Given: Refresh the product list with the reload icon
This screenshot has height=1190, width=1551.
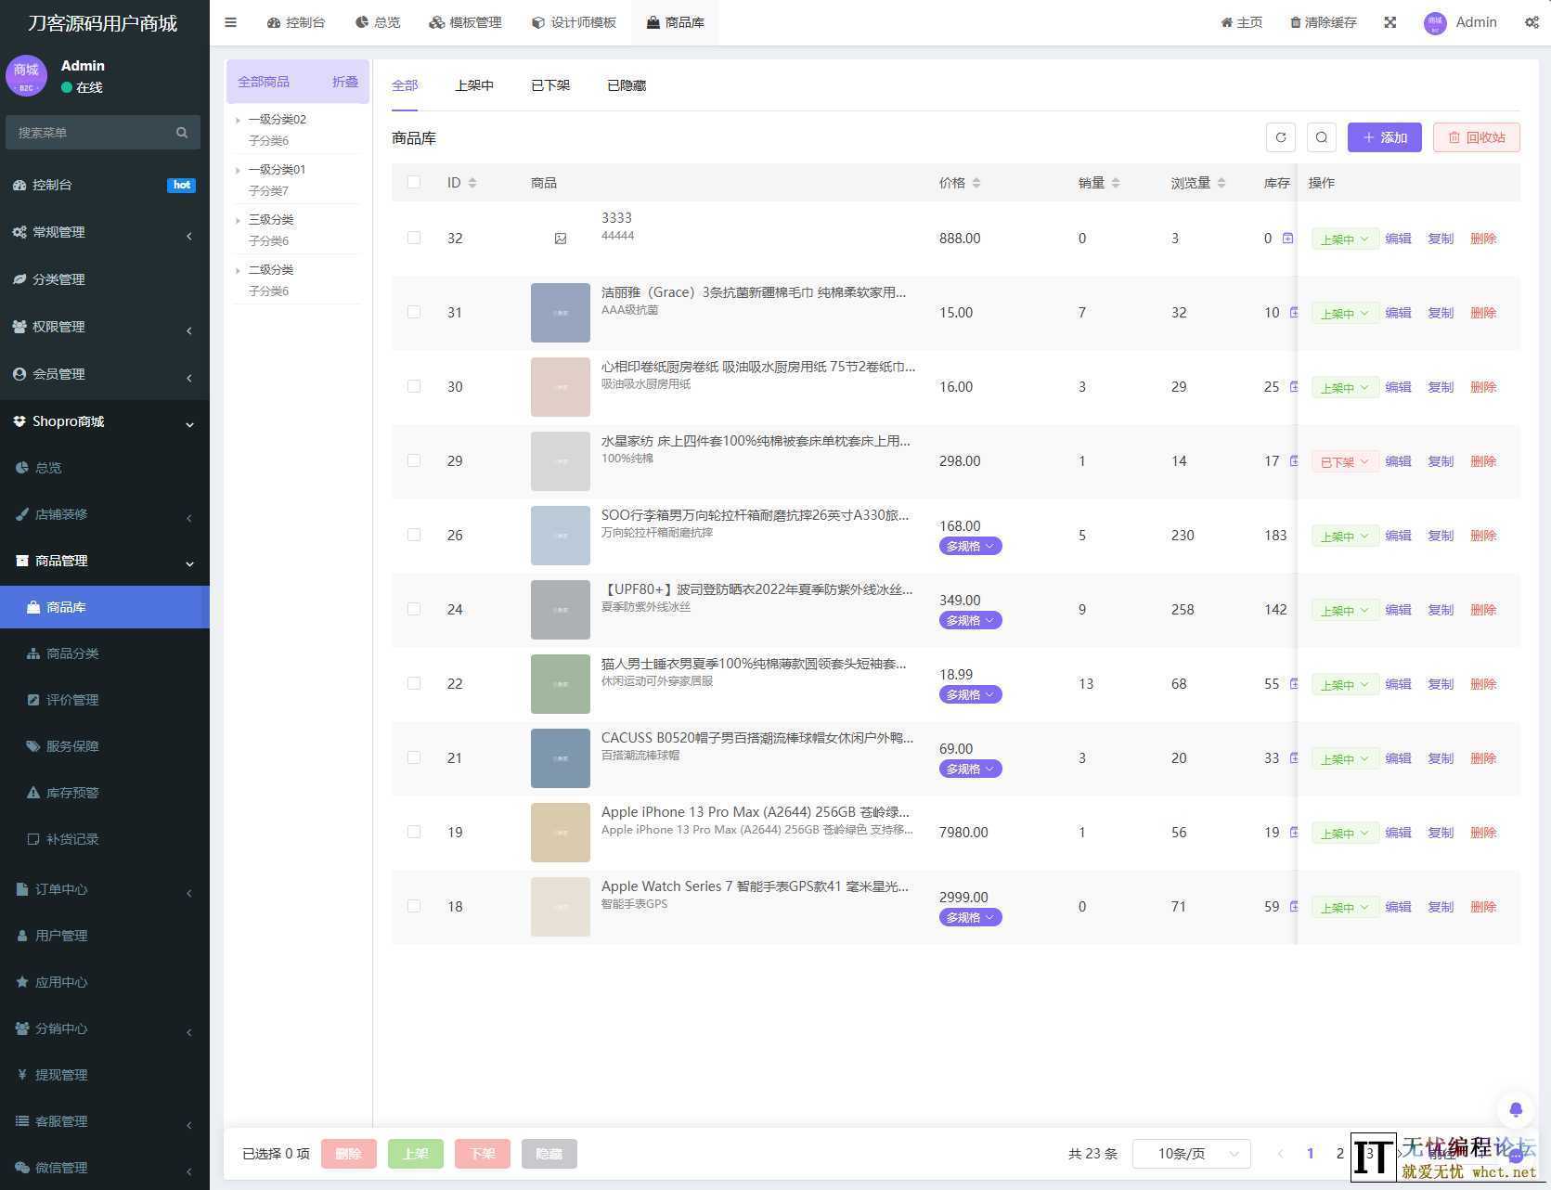Looking at the screenshot, I should [1281, 137].
